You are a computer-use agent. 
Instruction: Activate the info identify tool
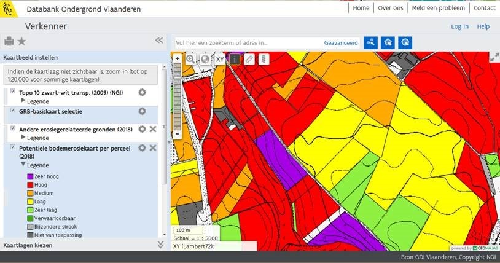point(235,59)
